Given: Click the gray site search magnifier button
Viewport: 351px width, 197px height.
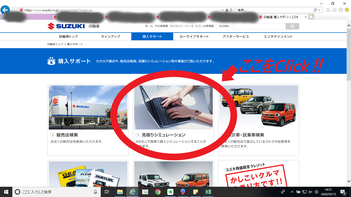Looking at the screenshot, I should point(292,26).
